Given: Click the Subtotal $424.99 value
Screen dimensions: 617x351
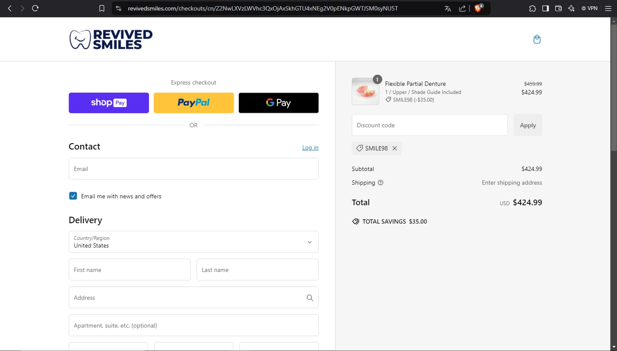Looking at the screenshot, I should [532, 169].
